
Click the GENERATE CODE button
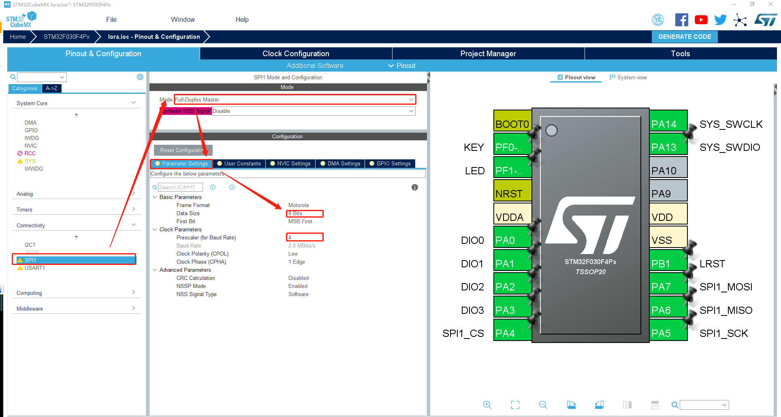(685, 36)
